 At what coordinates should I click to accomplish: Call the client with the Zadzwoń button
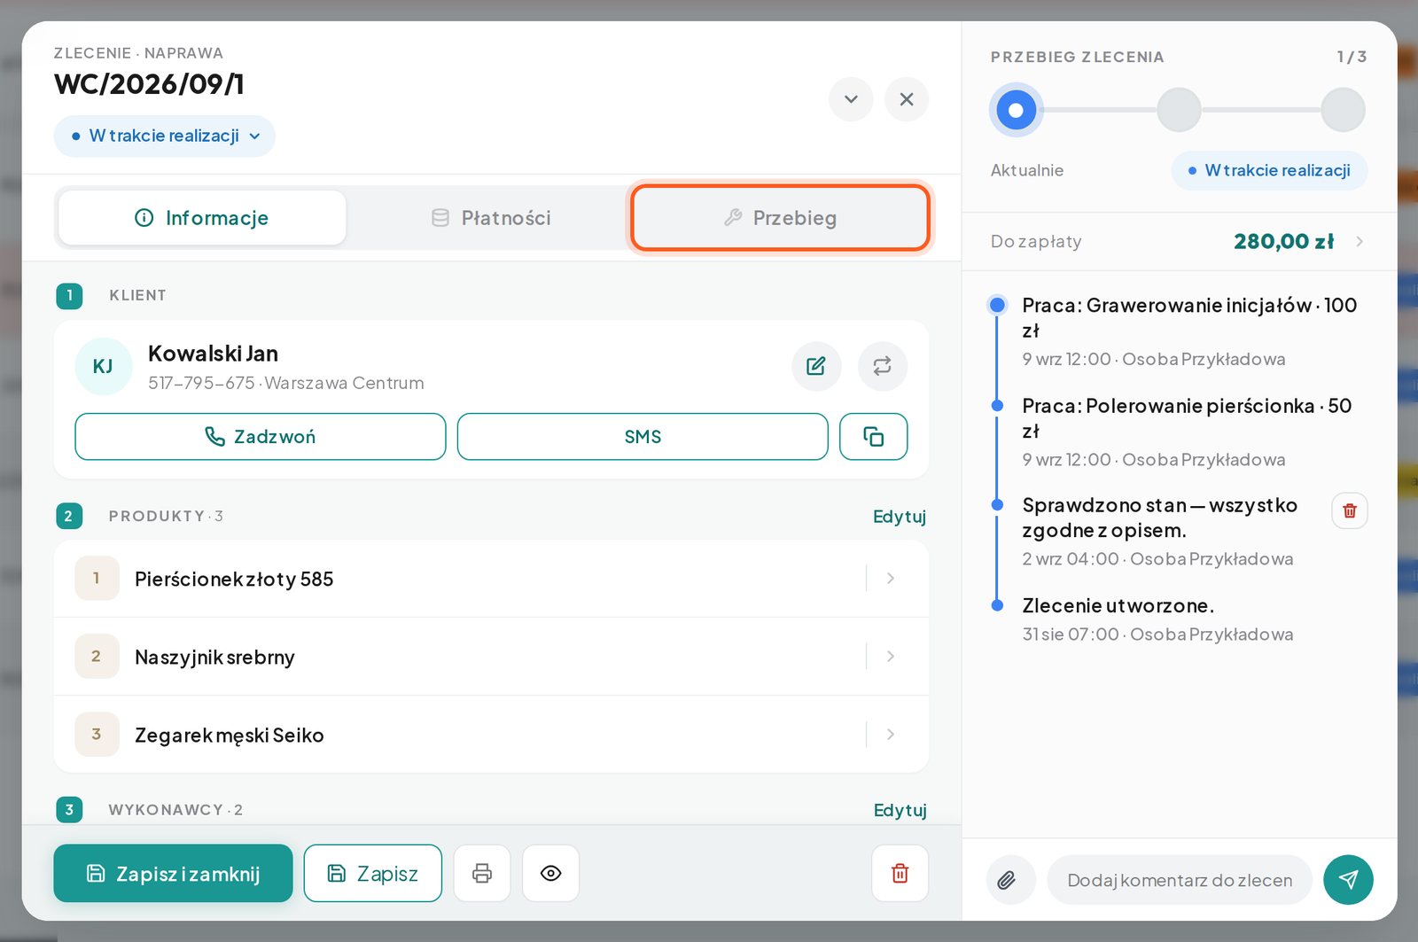(x=261, y=437)
